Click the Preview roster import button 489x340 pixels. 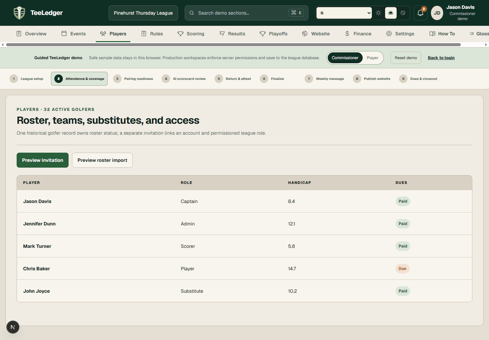102,160
